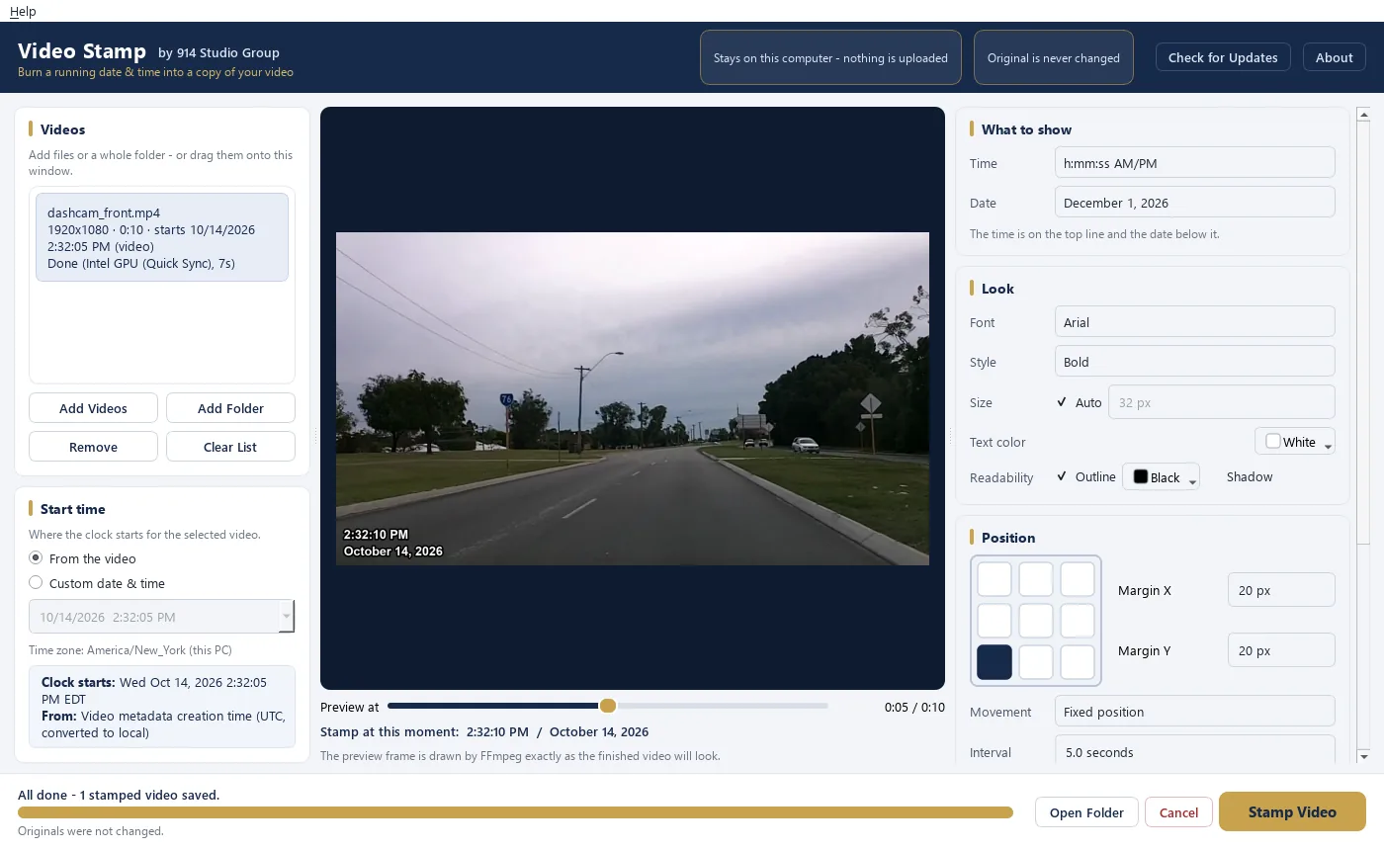
Task: Open the Interval dropdown showing 5.0 seconds
Action: 1194,749
